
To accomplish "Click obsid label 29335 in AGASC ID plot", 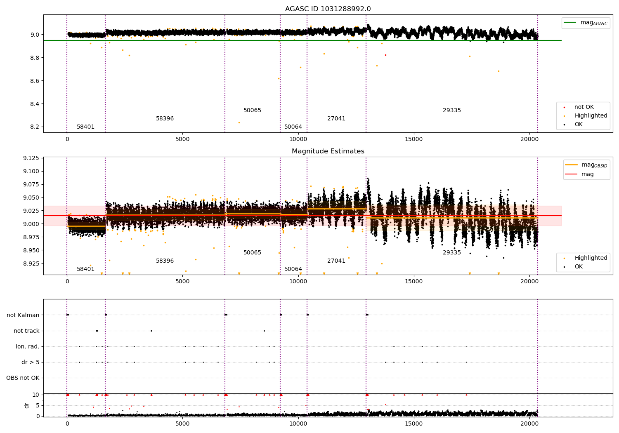I will tap(452, 111).
